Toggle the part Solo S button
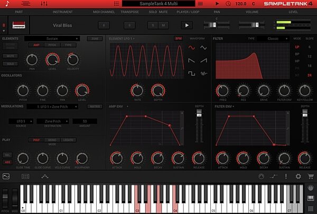This screenshot has height=214, width=317. 153,25
